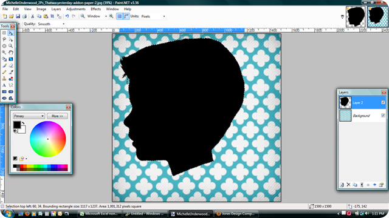389x218 pixels.
Task: Open the Effects menu
Action: (95, 9)
